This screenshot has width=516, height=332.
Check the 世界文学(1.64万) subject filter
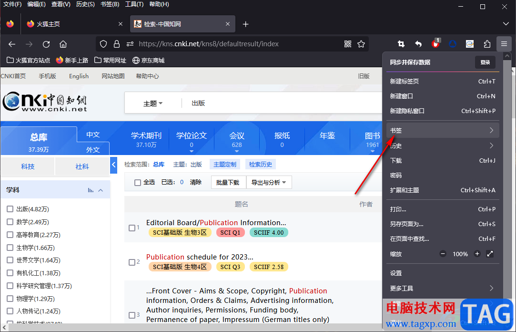[x=10, y=260]
